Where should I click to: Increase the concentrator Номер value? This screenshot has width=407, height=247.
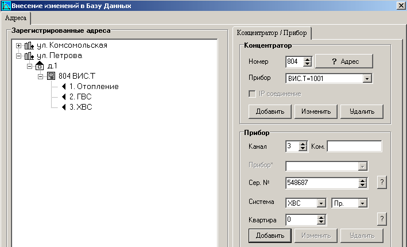pos(307,60)
